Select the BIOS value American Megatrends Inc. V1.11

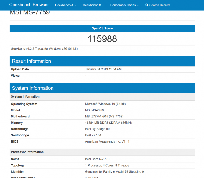107,141
